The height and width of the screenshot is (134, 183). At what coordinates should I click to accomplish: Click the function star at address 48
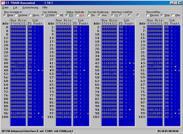[38, 70]
